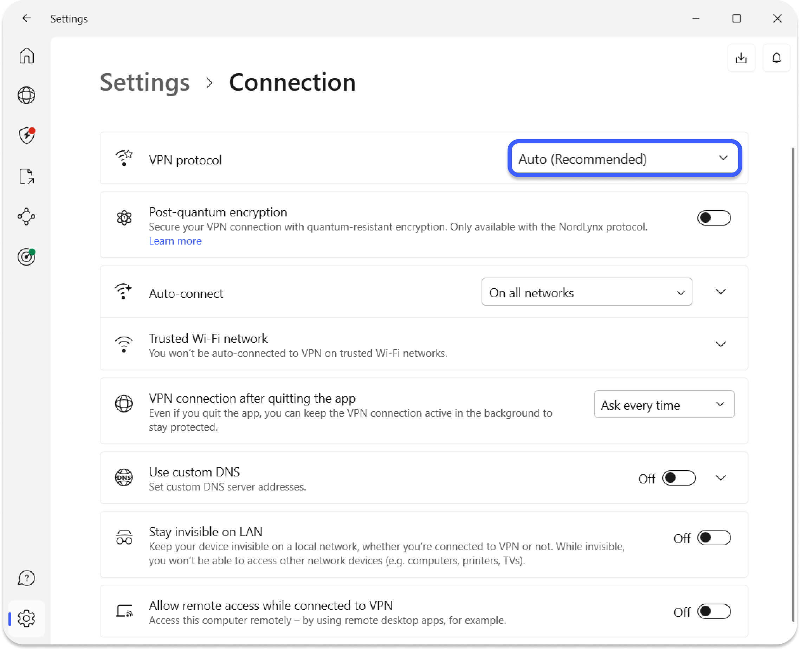800x650 pixels.
Task: Open the Home icon in the sidebar
Action: coord(27,56)
